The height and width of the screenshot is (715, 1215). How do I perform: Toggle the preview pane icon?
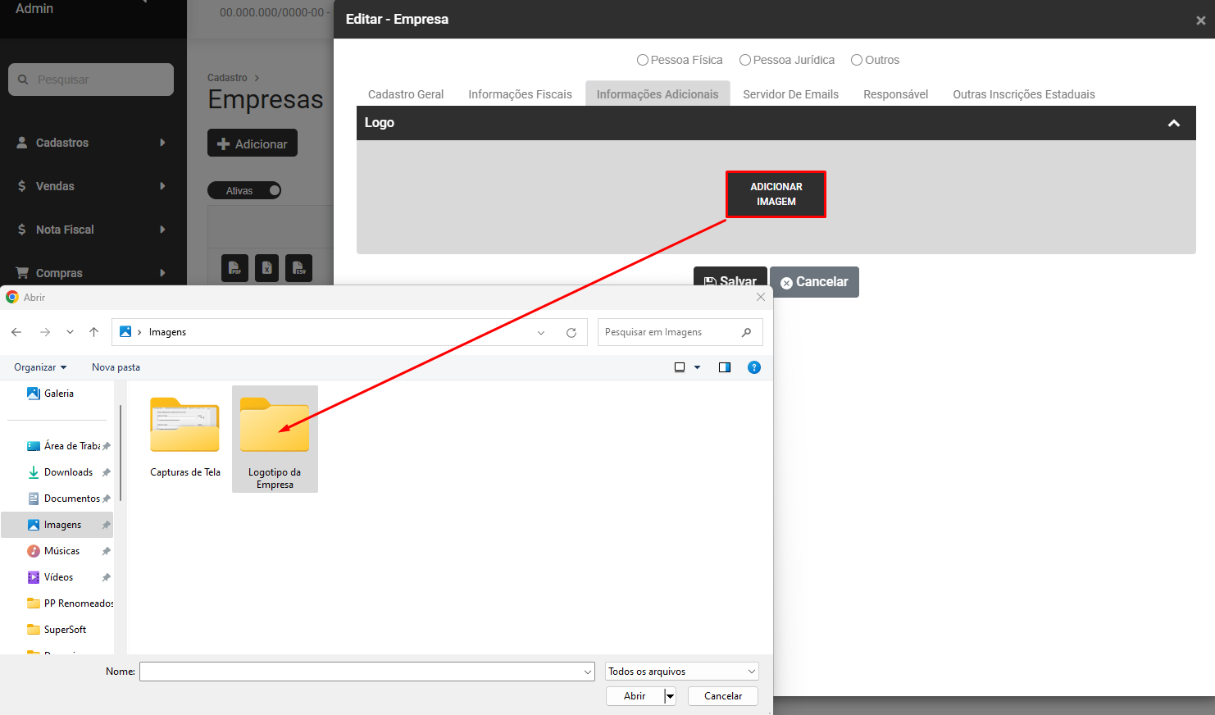click(725, 367)
